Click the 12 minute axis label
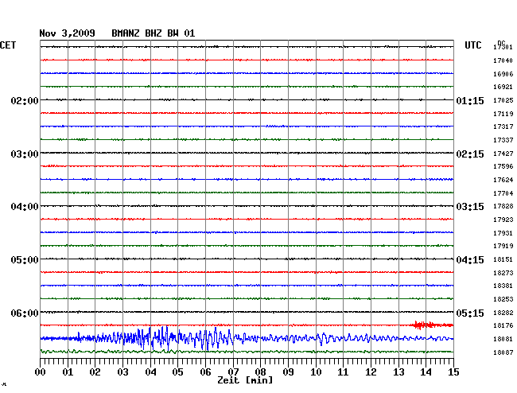 pos(371,372)
